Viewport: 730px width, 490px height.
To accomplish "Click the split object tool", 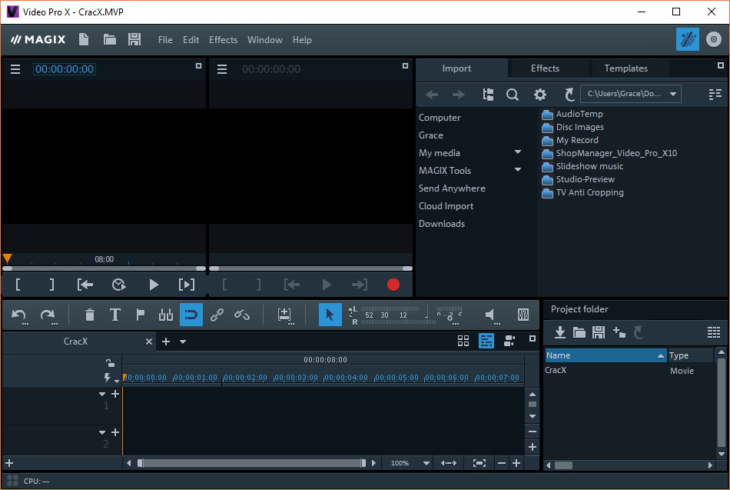I will [166, 315].
